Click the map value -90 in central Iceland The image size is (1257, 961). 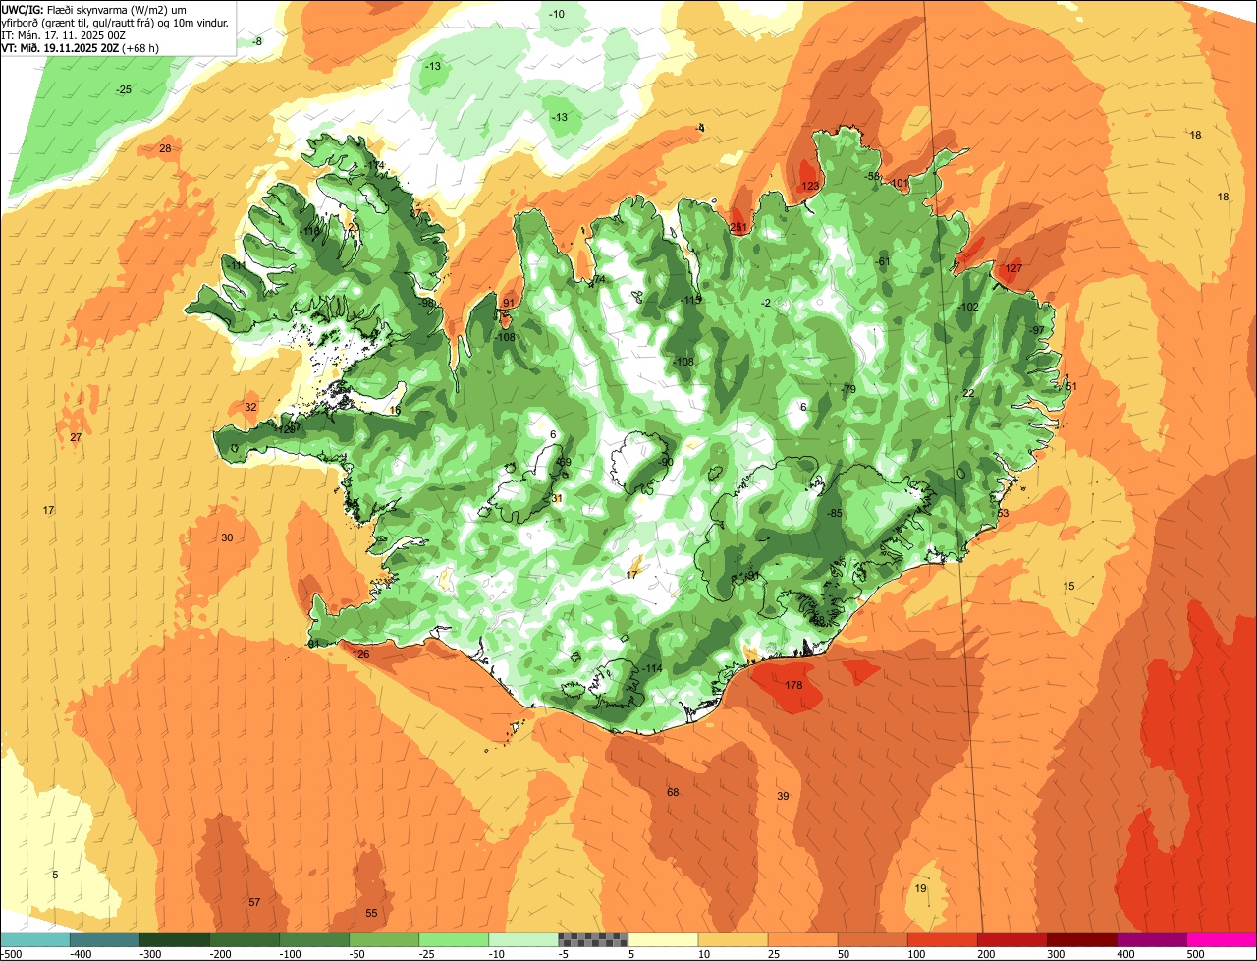tap(665, 462)
